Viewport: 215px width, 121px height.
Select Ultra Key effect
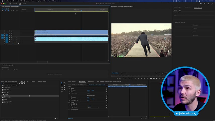pos(8,96)
